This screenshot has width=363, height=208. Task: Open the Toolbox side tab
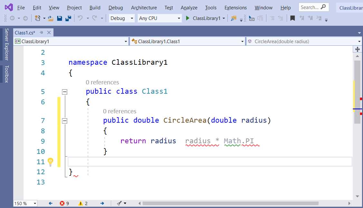6,74
